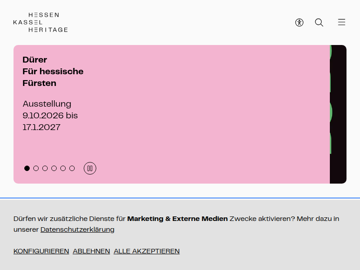Open the search magnifier icon
This screenshot has height=270, width=360.
coord(319,22)
